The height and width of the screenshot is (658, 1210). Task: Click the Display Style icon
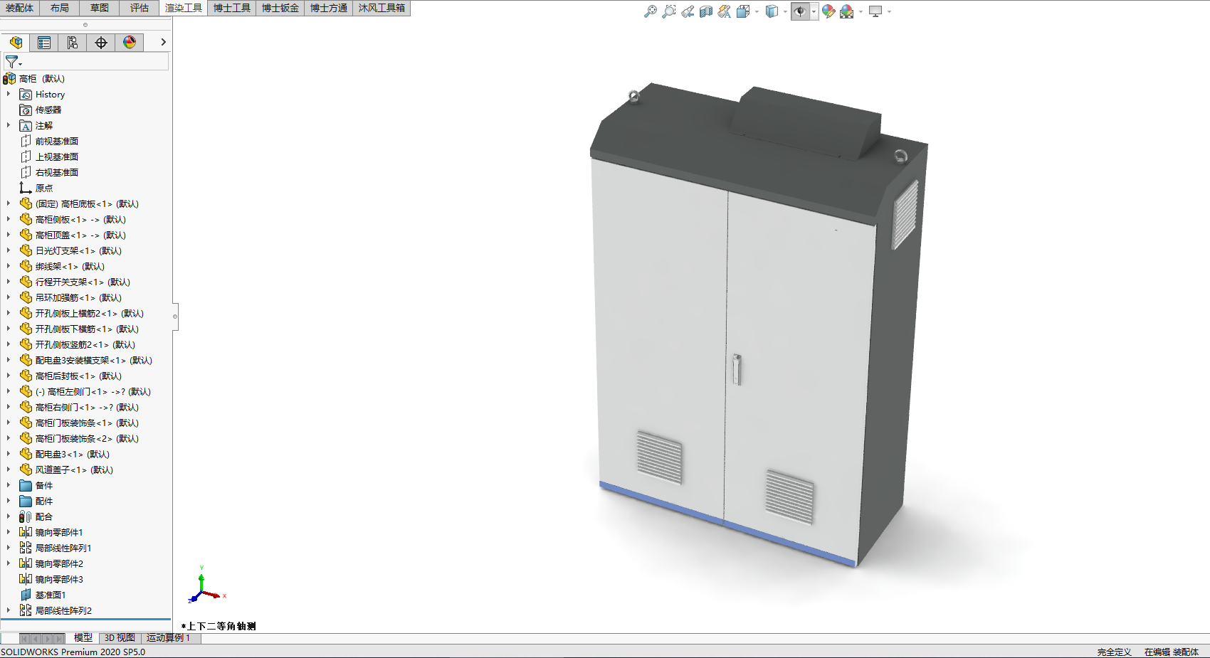click(x=772, y=11)
